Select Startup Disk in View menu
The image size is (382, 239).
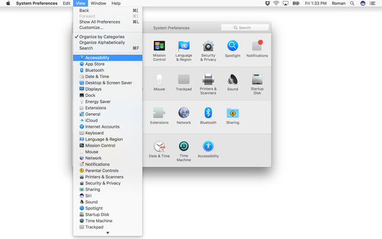pyautogui.click(x=107, y=215)
